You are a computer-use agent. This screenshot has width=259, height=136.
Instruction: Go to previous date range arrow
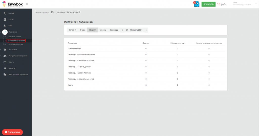(122, 30)
